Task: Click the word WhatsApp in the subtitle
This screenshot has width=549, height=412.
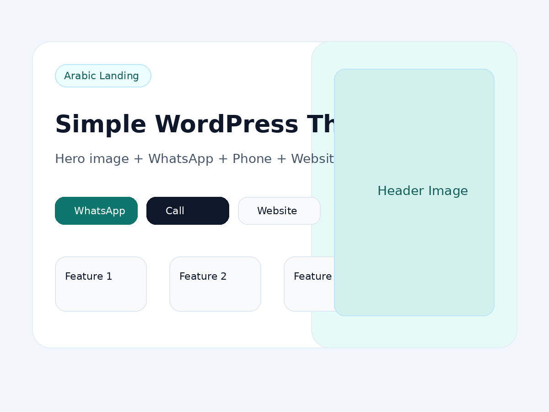Action: [180, 159]
